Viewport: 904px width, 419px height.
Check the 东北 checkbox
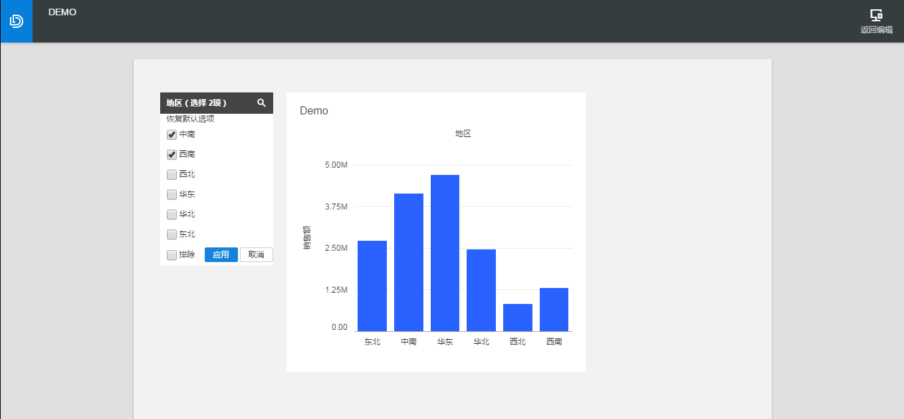tap(171, 234)
